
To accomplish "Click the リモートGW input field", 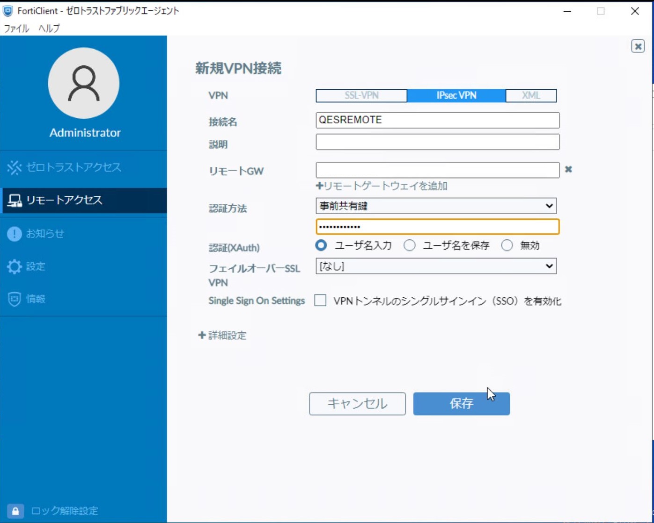I will [437, 170].
